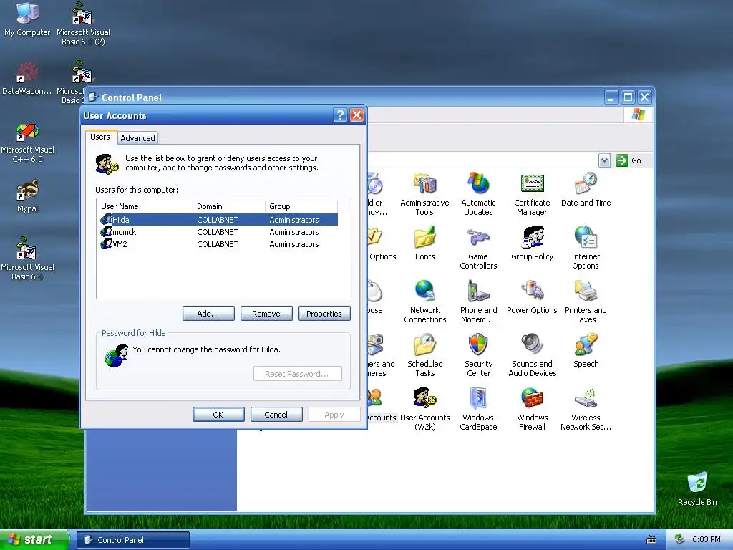This screenshot has width=733, height=550.
Task: Confirm dialog with OK button
Action: (218, 415)
